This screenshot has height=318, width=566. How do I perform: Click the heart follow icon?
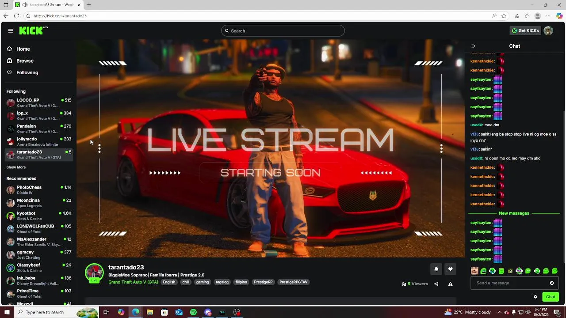pos(450,269)
